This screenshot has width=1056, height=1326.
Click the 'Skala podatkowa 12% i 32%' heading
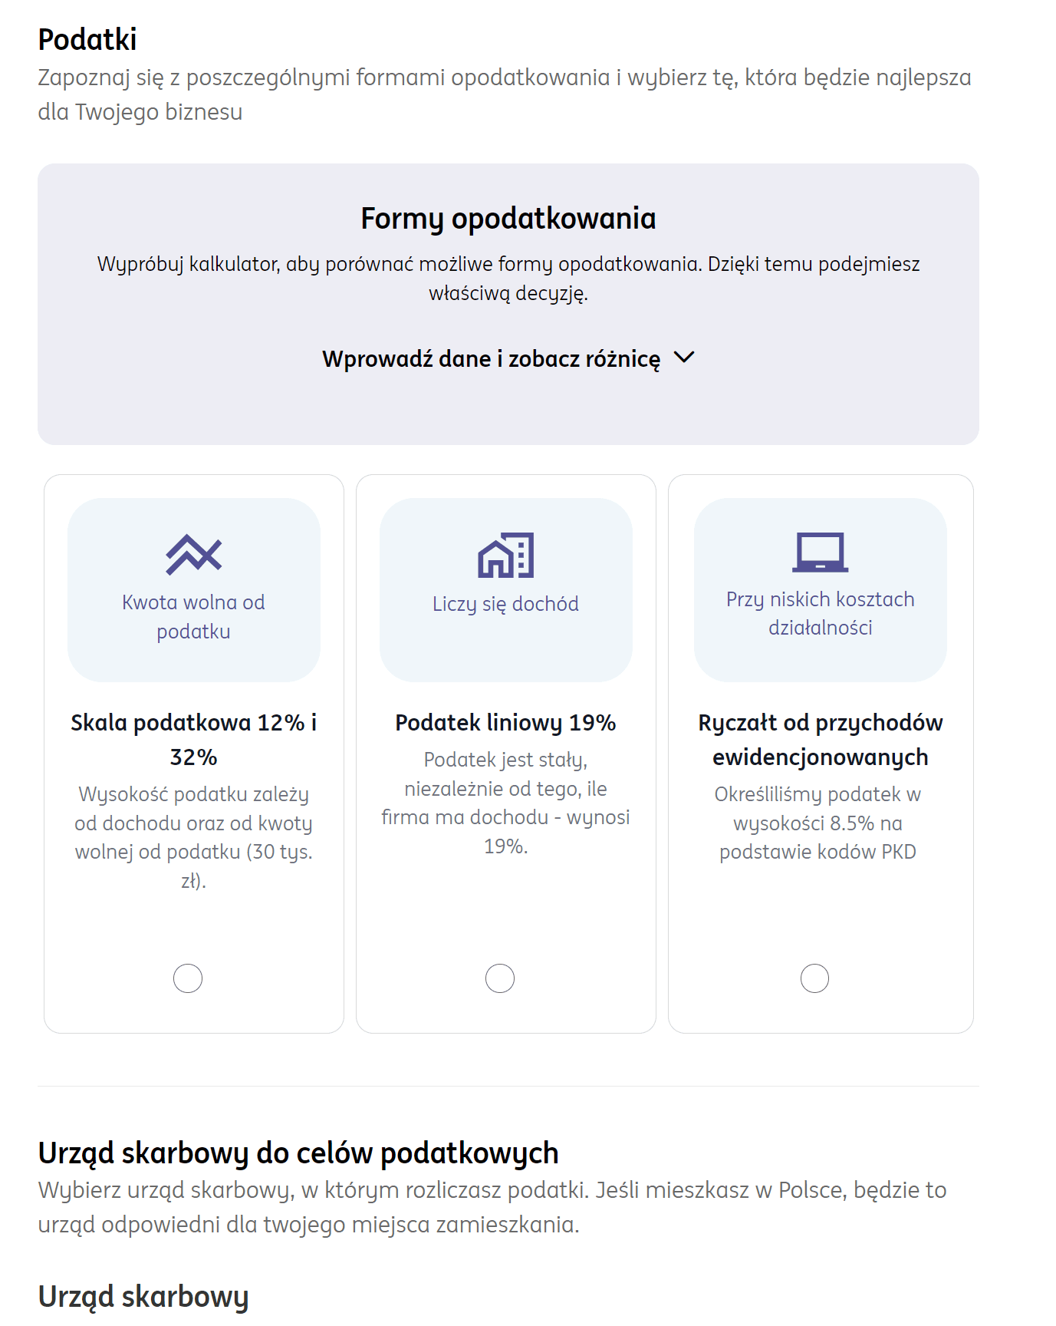click(194, 740)
